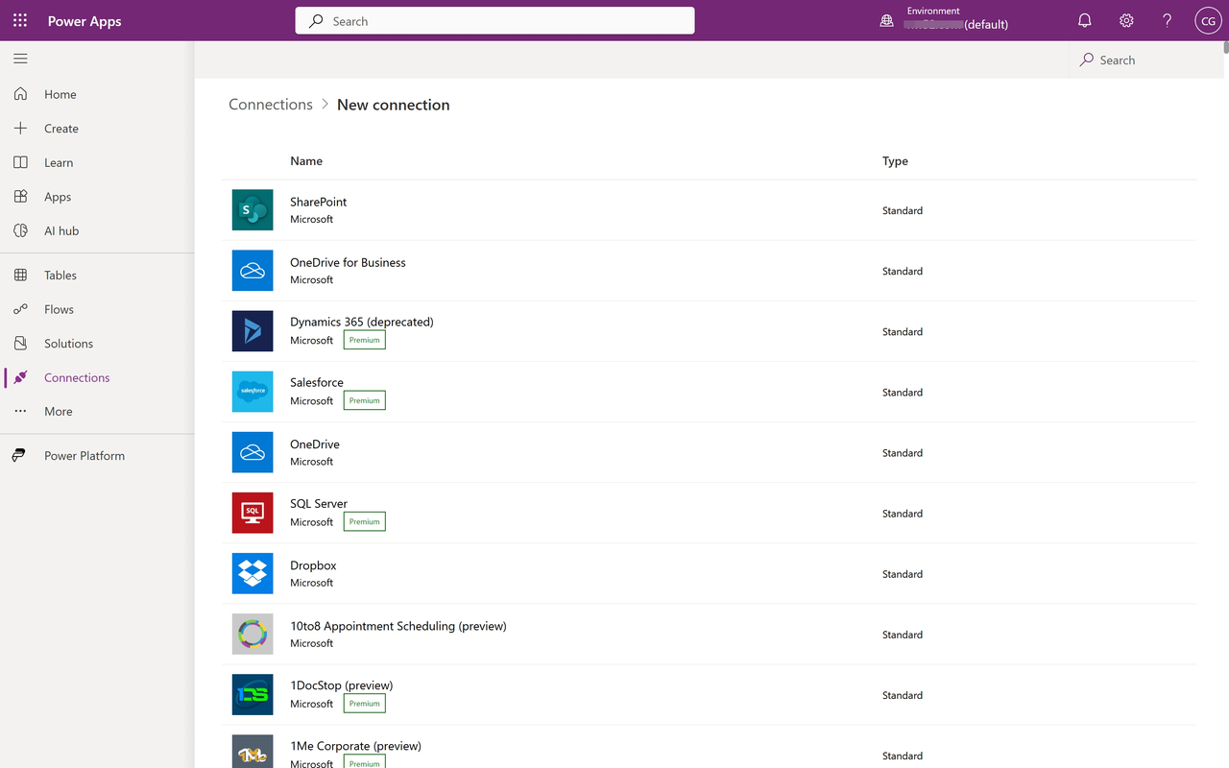Click the Connections plug icon
Image resolution: width=1229 pixels, height=768 pixels.
[20, 377]
